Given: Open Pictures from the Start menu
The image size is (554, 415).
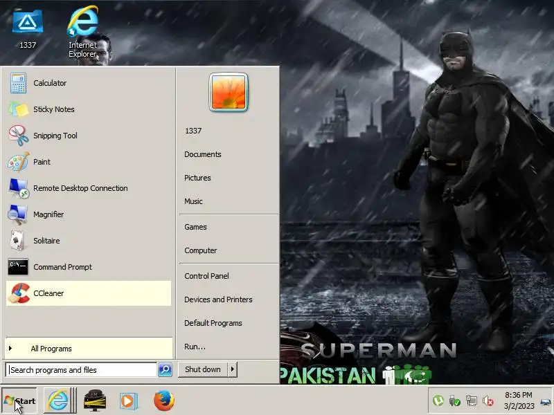Looking at the screenshot, I should [197, 178].
